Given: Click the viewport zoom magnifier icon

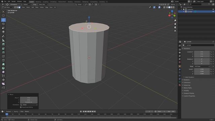Looking at the screenshot, I should click(x=175, y=21).
